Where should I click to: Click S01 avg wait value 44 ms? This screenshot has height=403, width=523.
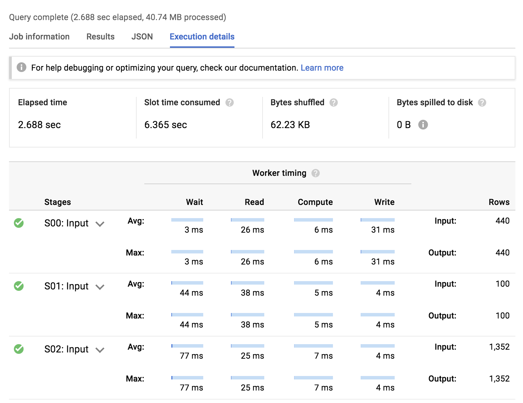click(191, 293)
